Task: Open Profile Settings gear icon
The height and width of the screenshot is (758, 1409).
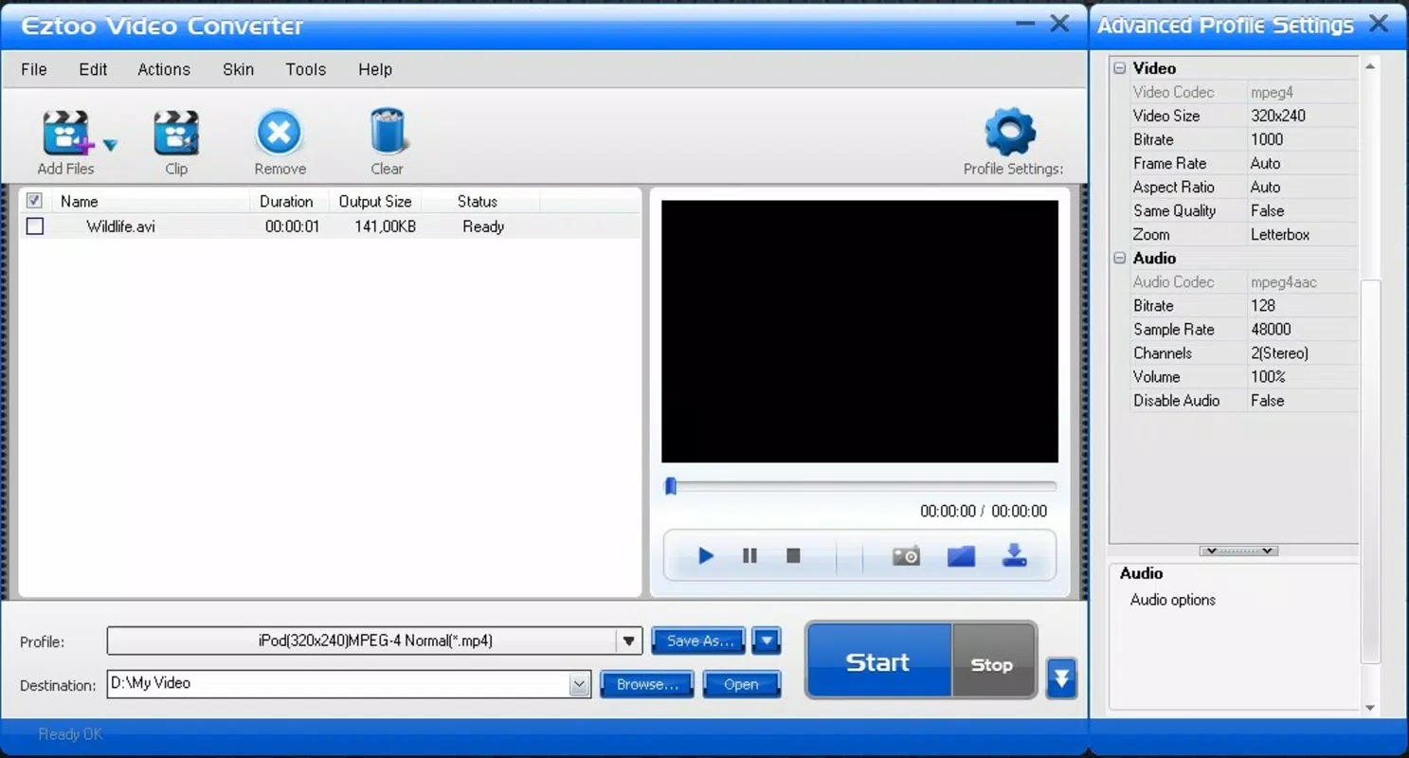Action: (1010, 132)
